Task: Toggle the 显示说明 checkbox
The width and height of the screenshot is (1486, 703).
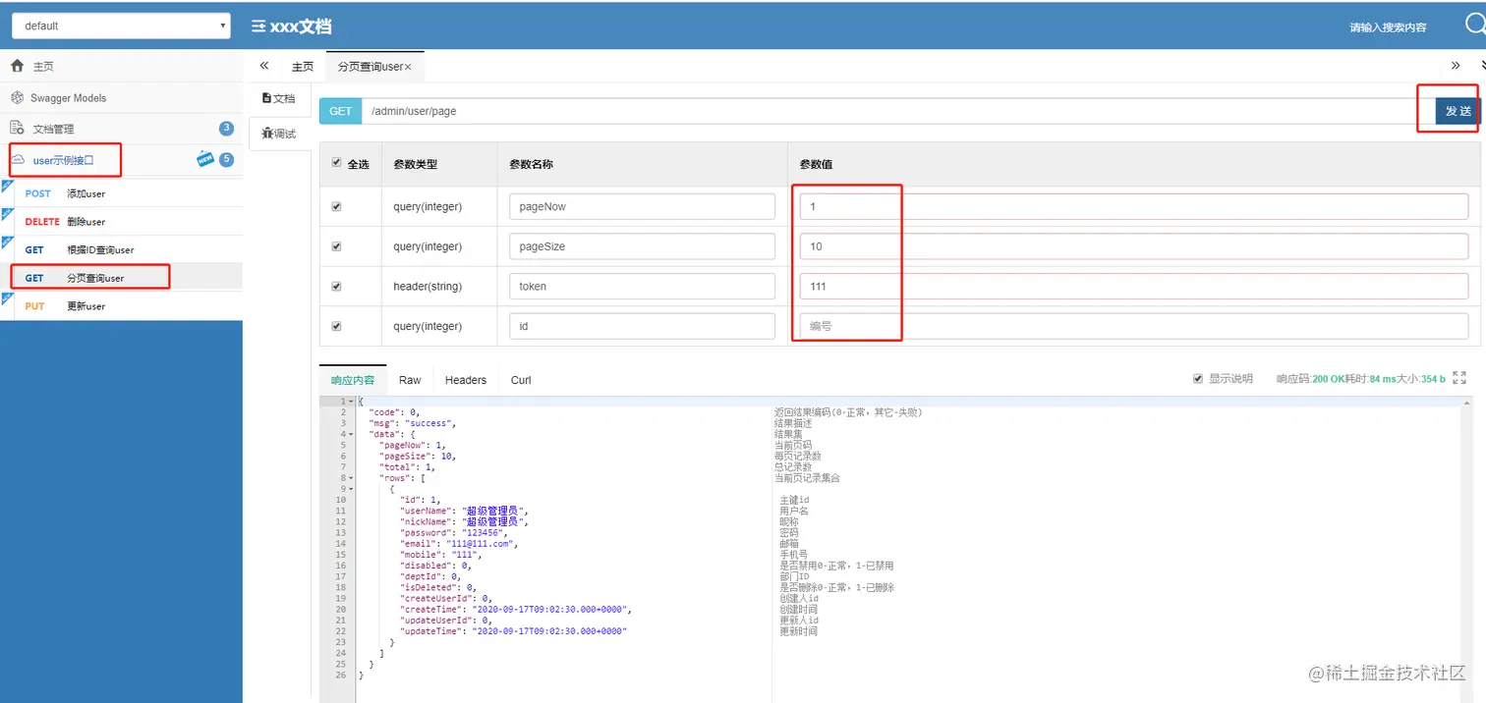Action: tap(1197, 378)
